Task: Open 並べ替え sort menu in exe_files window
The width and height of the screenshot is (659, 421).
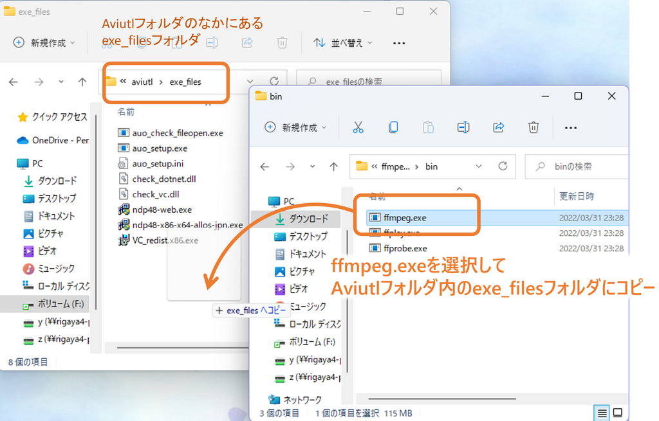Action: (344, 42)
